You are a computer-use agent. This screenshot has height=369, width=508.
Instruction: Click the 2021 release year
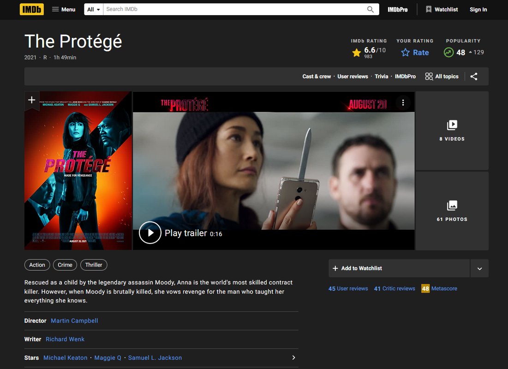[30, 57]
